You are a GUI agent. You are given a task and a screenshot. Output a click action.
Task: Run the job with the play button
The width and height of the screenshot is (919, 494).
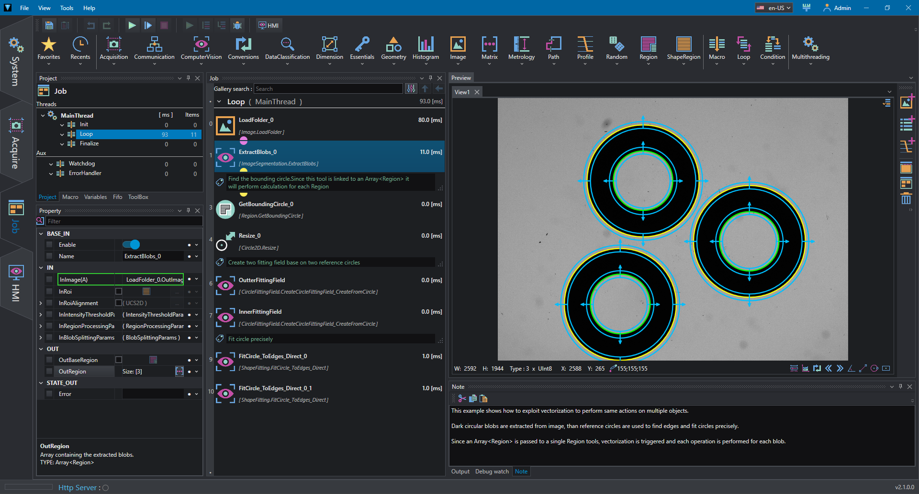pos(132,25)
